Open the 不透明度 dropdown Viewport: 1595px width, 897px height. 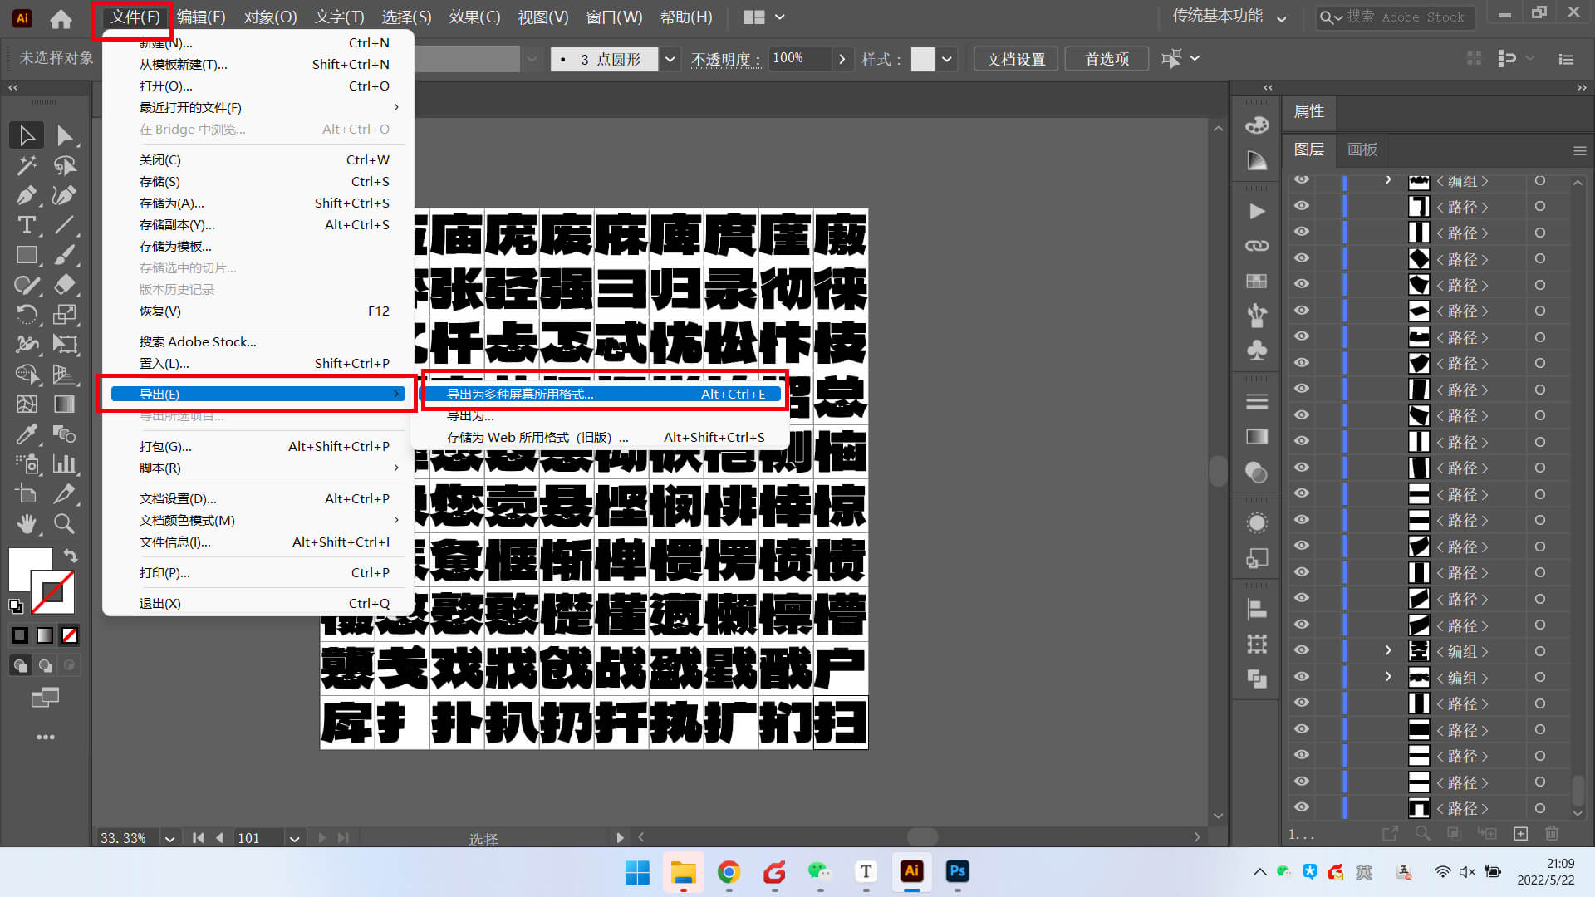pyautogui.click(x=842, y=58)
